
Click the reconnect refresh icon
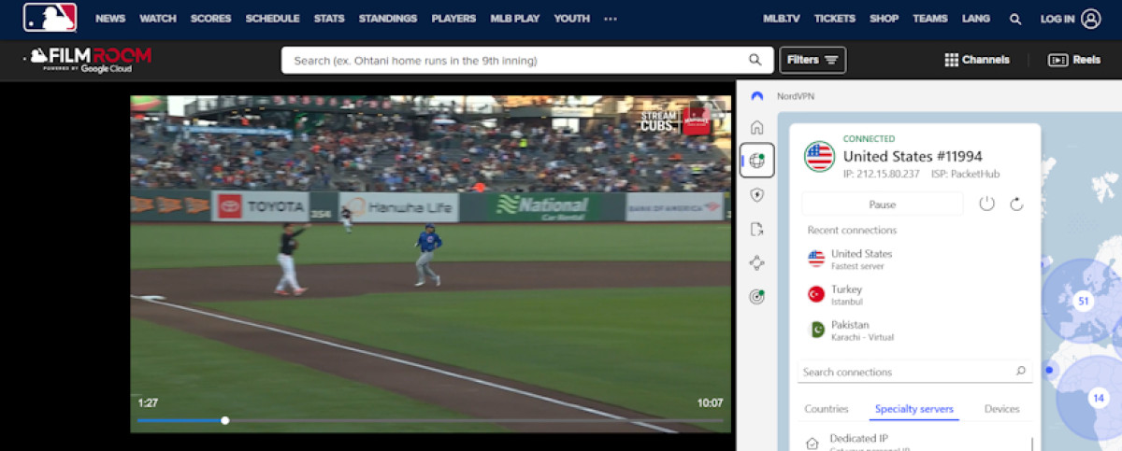click(x=1016, y=204)
